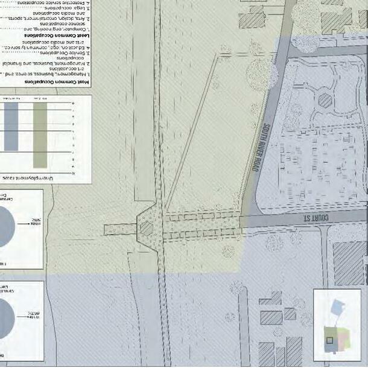Click the lower blue pie chart
Screen dimensions: 368x368
point(7,319)
